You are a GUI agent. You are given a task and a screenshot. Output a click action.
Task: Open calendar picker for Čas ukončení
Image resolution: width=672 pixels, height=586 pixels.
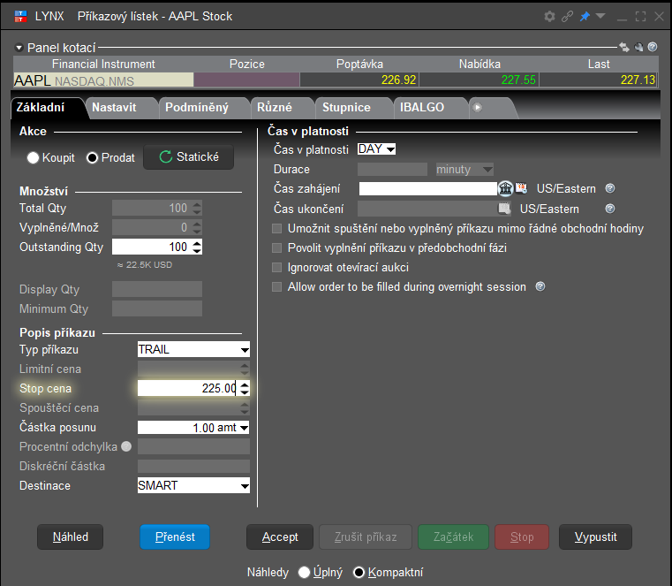[x=504, y=209]
